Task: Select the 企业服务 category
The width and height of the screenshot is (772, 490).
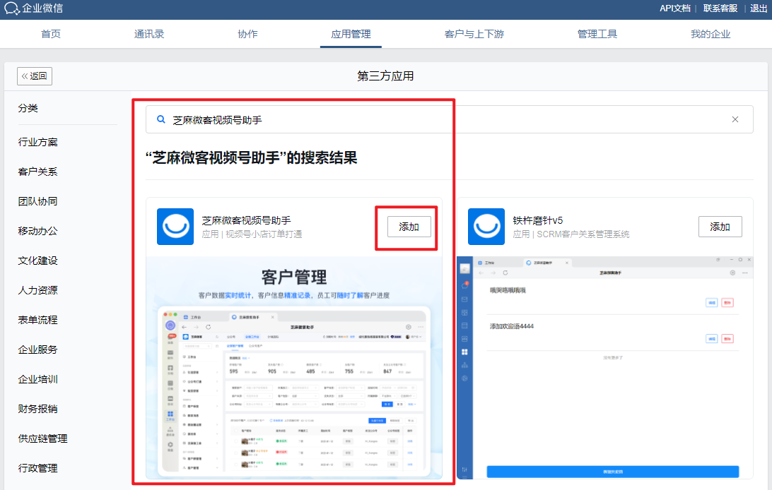Action: [38, 349]
